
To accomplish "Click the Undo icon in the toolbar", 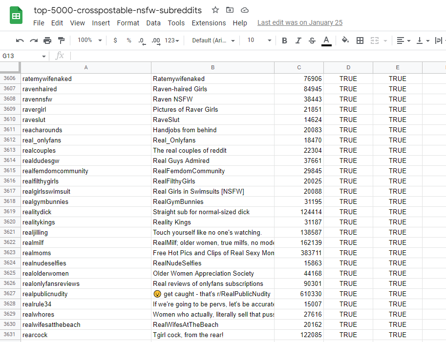I will coord(20,40).
